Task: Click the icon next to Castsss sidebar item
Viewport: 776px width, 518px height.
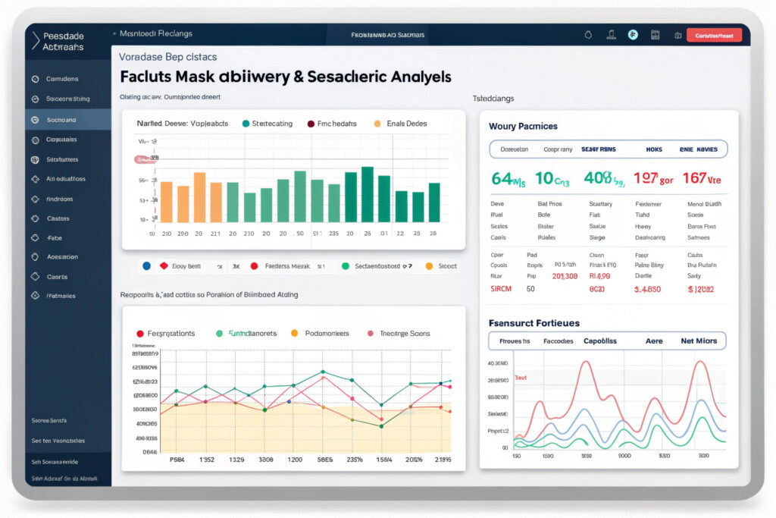Action: click(x=34, y=218)
